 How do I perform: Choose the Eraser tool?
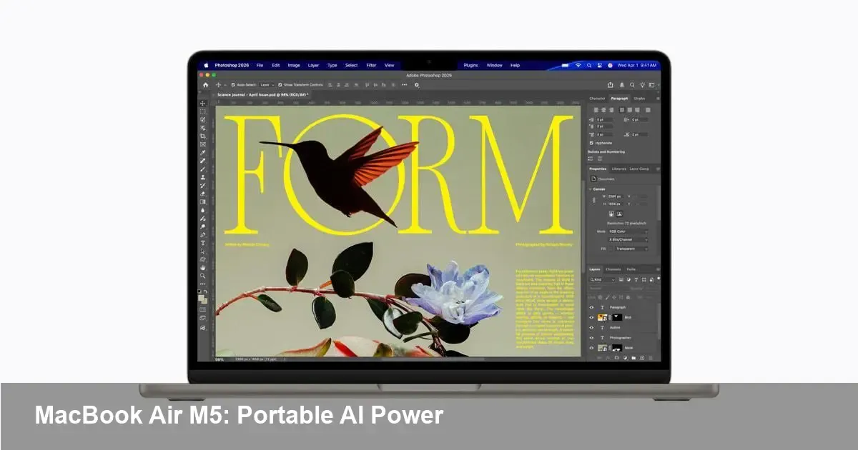pos(203,194)
